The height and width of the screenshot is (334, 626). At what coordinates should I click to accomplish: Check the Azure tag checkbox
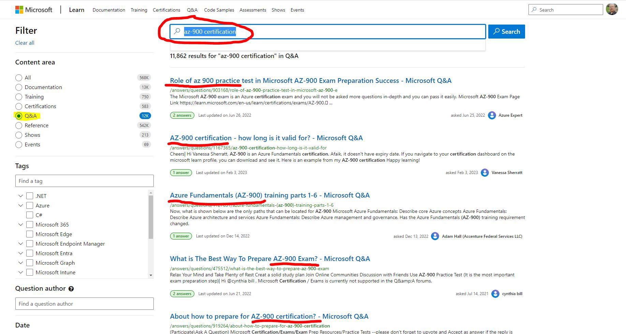pos(30,205)
